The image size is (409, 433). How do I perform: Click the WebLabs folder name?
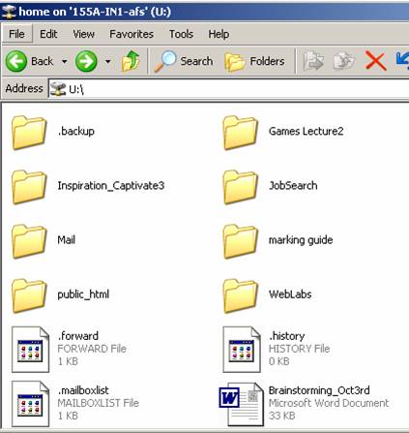pos(290,294)
